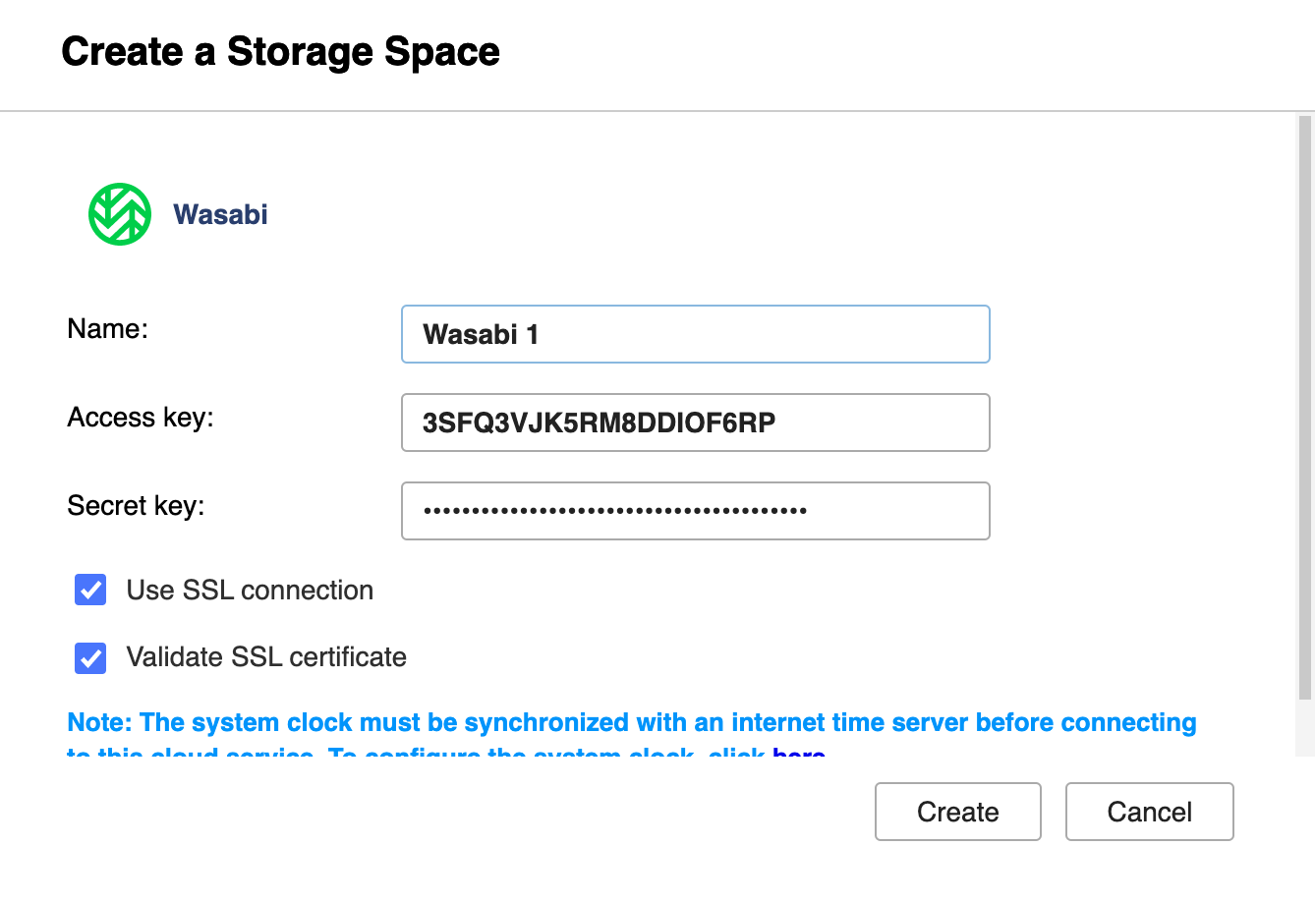Screen dimensions: 1315x902
Task: Click the 'Validate SSL certificate' label text
Action: pos(266,657)
